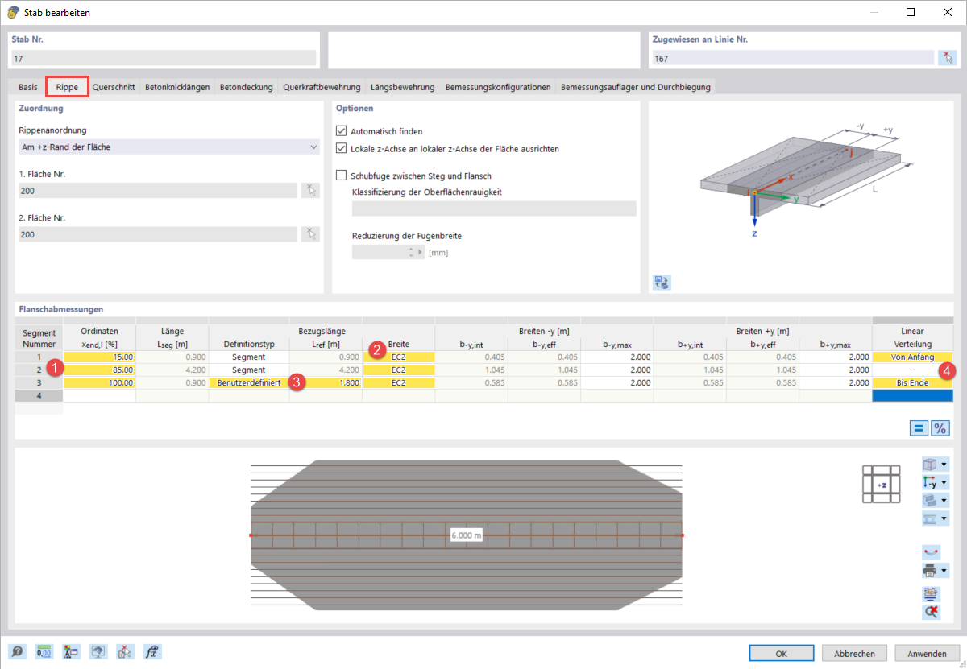Screen dimensions: 967x669
Task: Click the swap axis icon below rib preview
Action: (662, 282)
